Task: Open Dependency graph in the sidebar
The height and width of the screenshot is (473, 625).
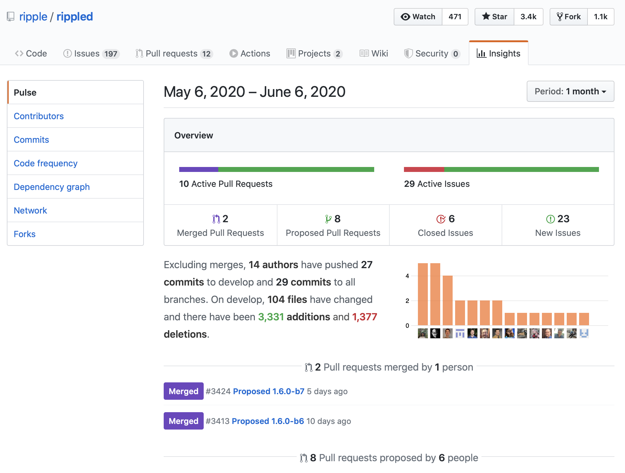Action: [x=75, y=187]
